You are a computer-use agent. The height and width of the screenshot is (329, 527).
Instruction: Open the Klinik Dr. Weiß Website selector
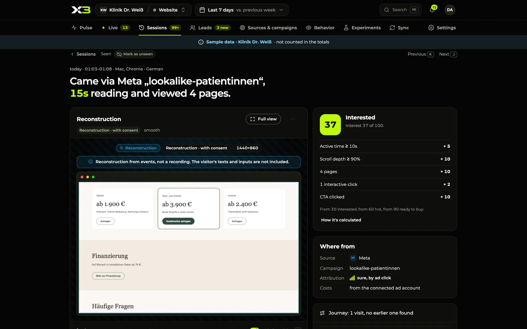[143, 10]
